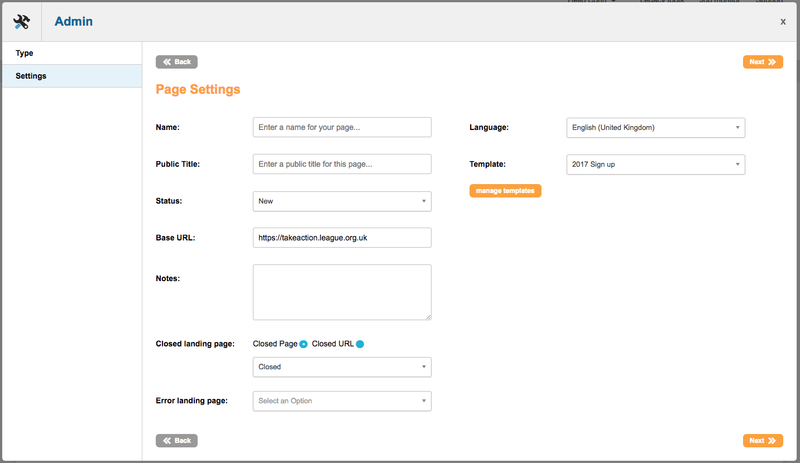Click the manage templates button
Image resolution: width=800 pixels, height=463 pixels.
click(505, 191)
